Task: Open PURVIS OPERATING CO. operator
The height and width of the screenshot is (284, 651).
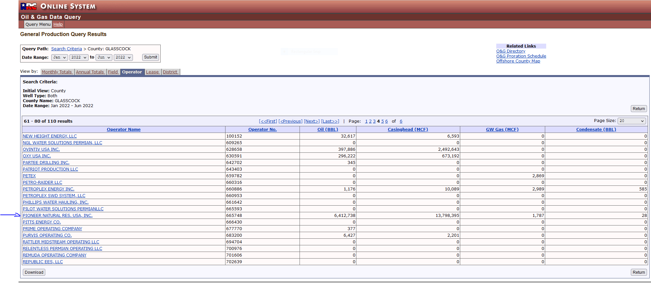Action: [x=47, y=235]
